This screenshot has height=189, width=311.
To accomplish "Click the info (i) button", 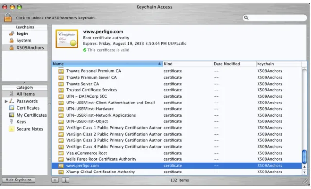I will point(66,180).
